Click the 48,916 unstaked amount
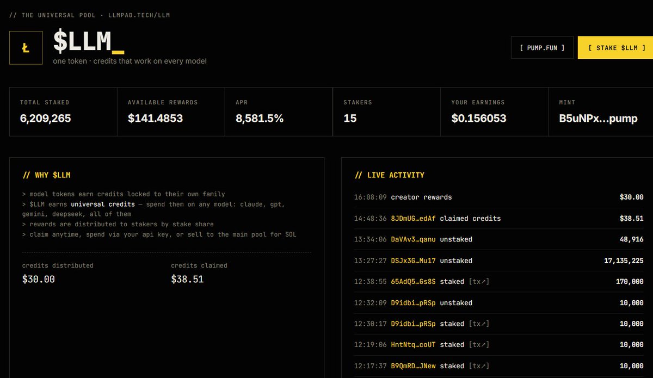This screenshot has width=653, height=378. click(x=631, y=239)
